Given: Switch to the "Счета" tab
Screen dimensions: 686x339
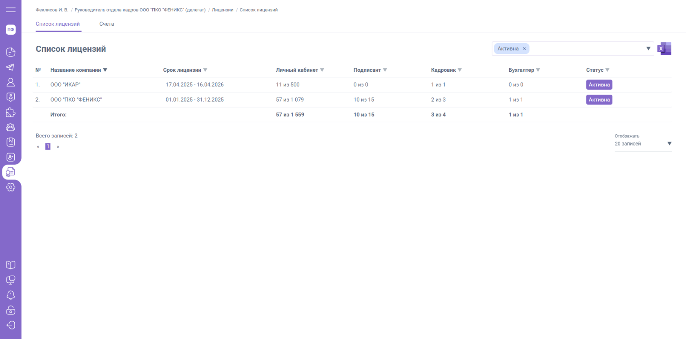Looking at the screenshot, I should tap(107, 24).
